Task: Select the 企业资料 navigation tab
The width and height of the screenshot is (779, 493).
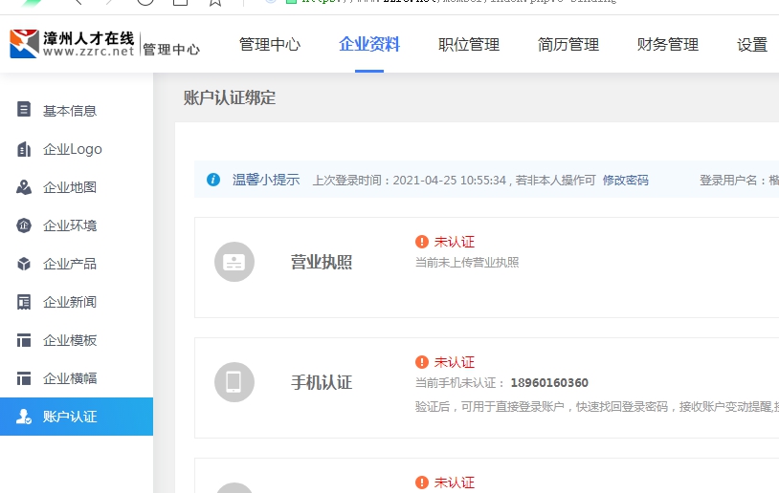Action: [369, 44]
